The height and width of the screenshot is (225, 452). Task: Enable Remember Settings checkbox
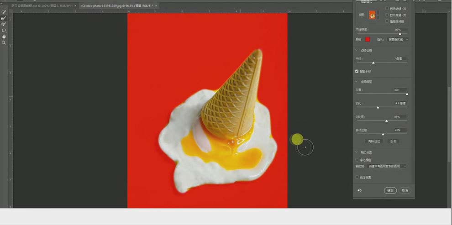(x=357, y=177)
